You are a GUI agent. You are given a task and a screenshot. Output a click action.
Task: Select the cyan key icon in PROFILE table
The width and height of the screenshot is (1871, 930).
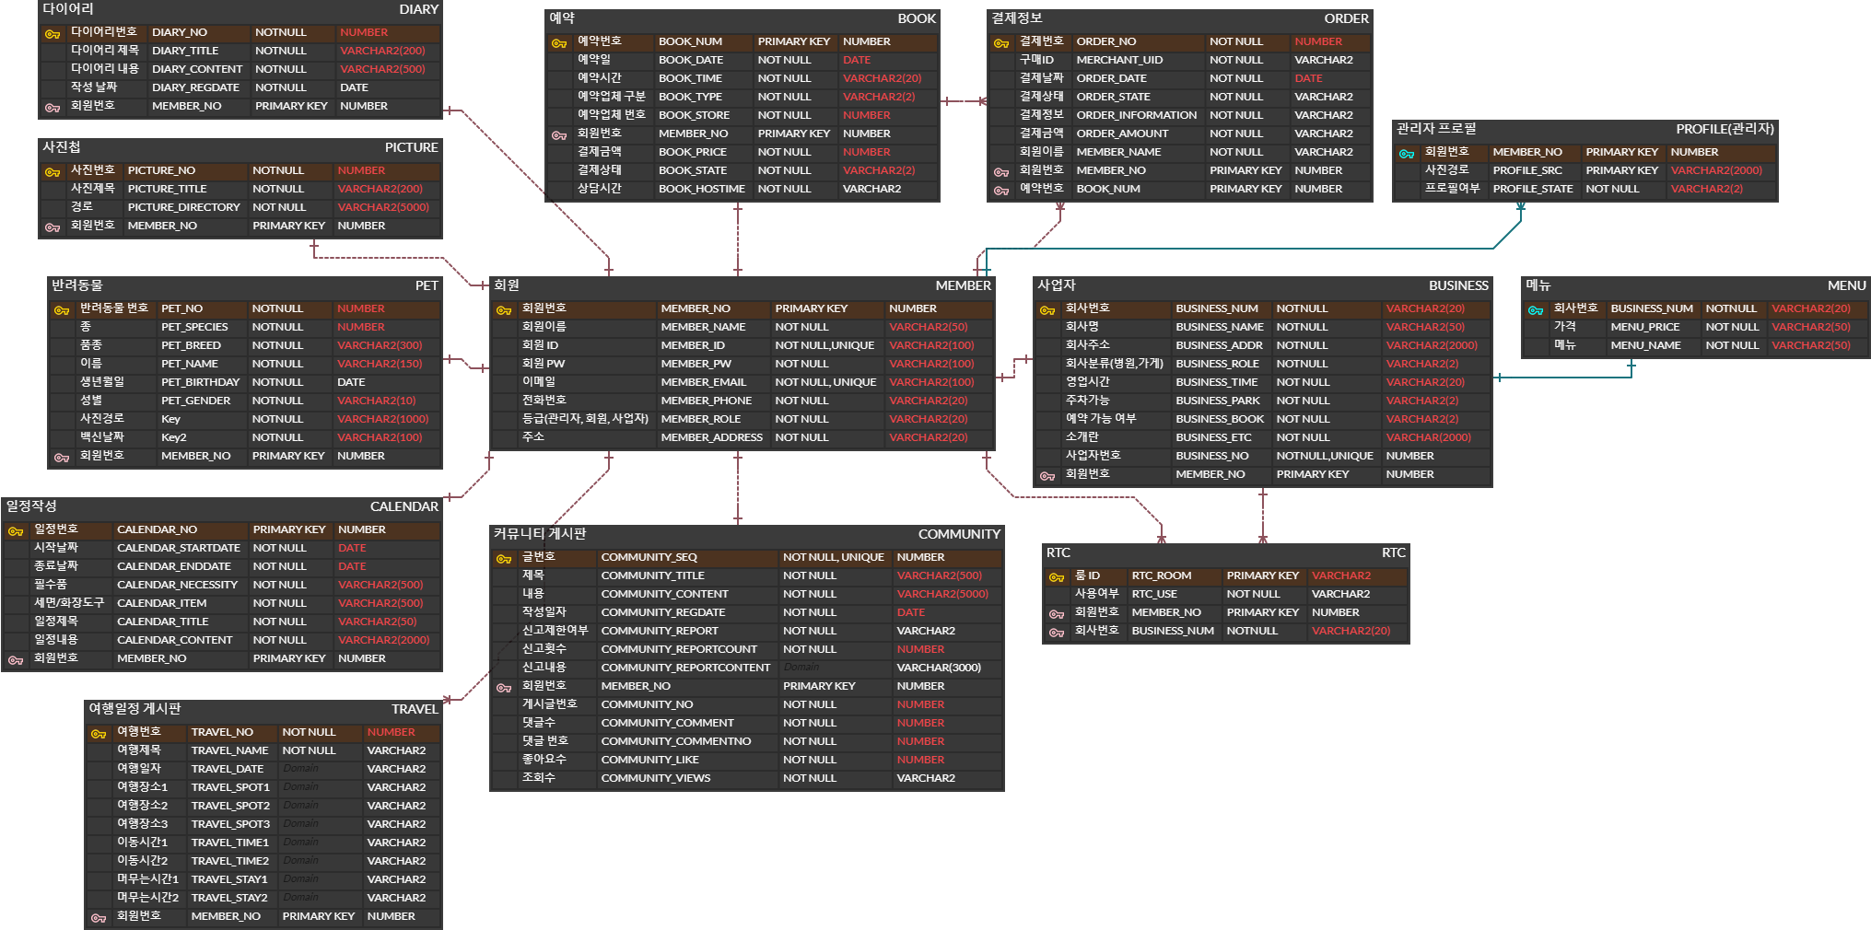[1407, 153]
